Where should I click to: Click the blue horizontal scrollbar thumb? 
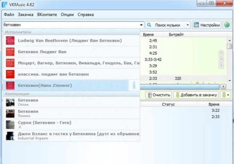tap(180, 86)
